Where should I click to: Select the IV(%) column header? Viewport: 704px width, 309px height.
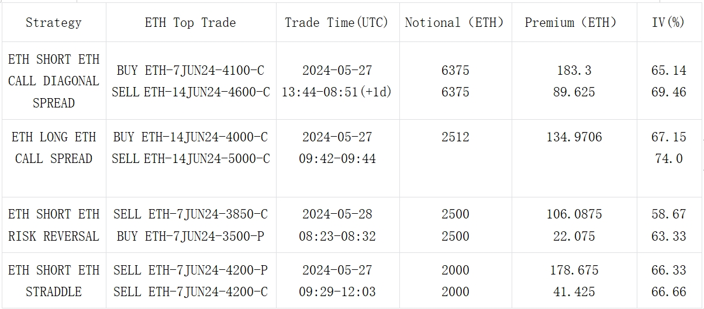point(669,23)
